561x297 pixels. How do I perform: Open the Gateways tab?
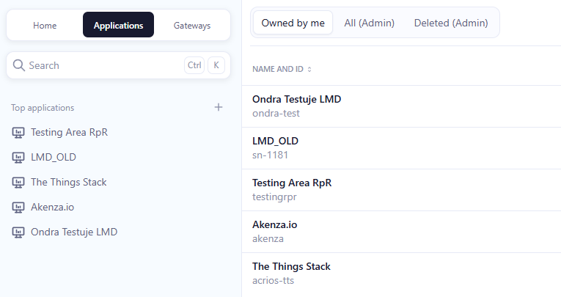pyautogui.click(x=192, y=26)
